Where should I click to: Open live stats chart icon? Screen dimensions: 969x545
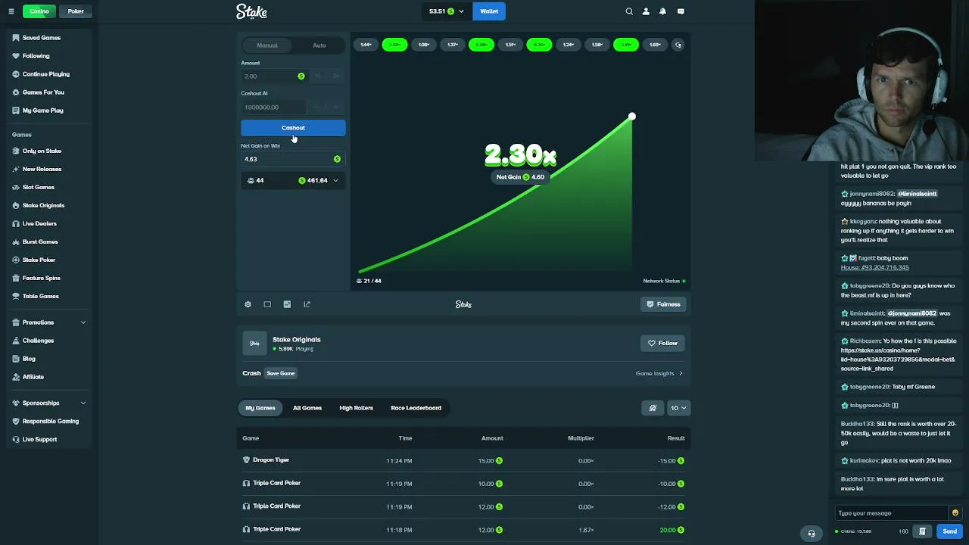pyautogui.click(x=287, y=304)
